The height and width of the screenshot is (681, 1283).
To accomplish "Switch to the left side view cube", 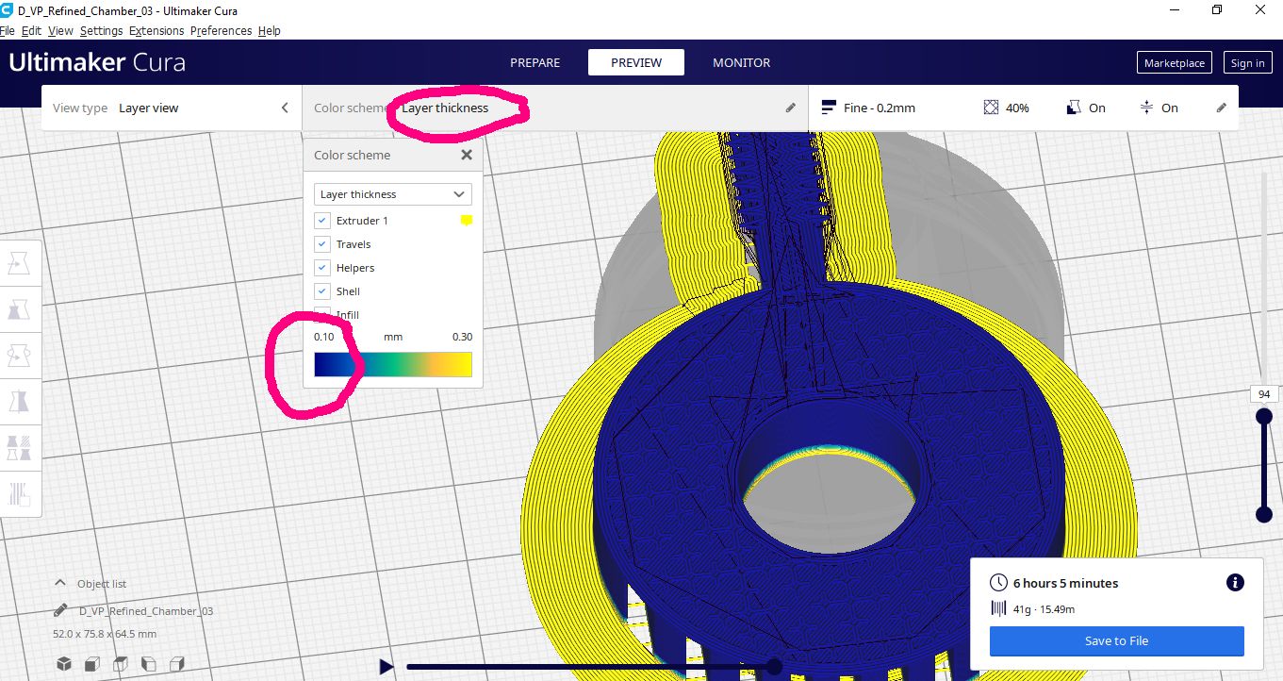I will (x=148, y=664).
